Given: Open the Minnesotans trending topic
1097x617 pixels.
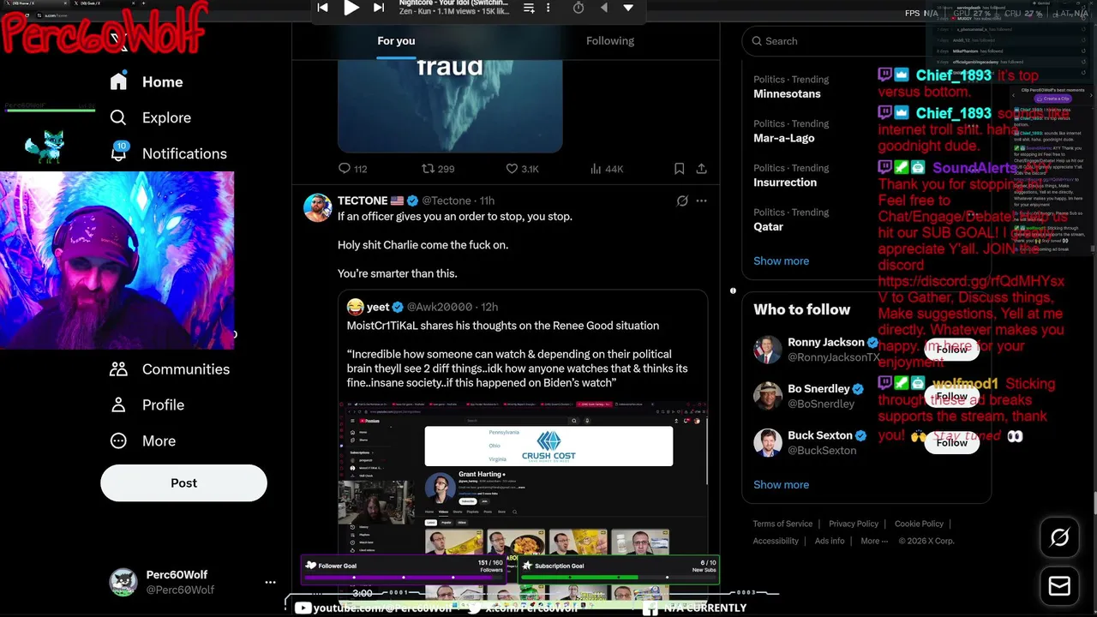Looking at the screenshot, I should (x=787, y=93).
